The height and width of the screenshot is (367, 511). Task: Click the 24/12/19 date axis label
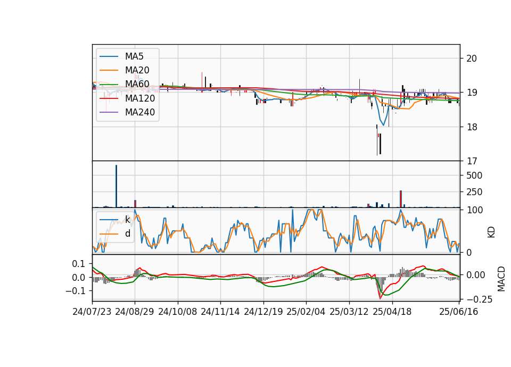pos(263,312)
